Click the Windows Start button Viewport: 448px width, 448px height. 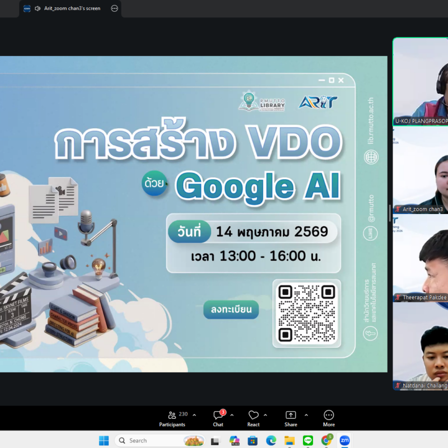click(104, 441)
